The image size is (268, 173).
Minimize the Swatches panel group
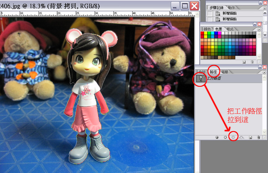[255, 24]
